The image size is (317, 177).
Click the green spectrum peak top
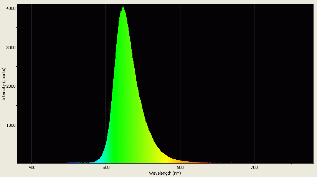(x=123, y=7)
